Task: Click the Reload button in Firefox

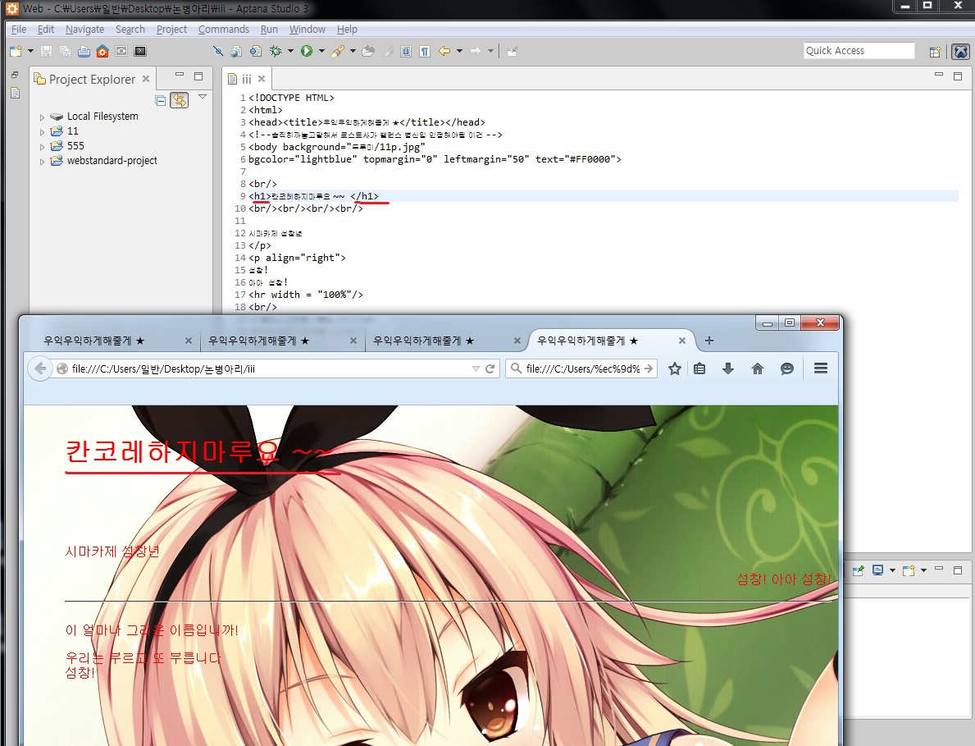Action: click(490, 369)
